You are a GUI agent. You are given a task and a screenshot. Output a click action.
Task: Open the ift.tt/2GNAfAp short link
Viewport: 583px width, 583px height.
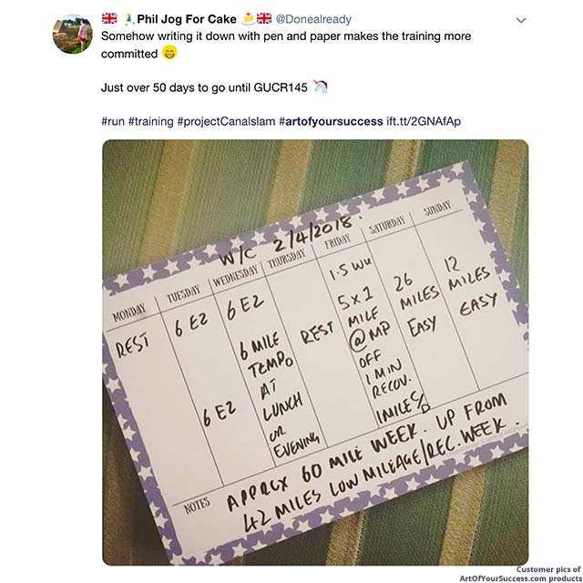tap(426, 121)
